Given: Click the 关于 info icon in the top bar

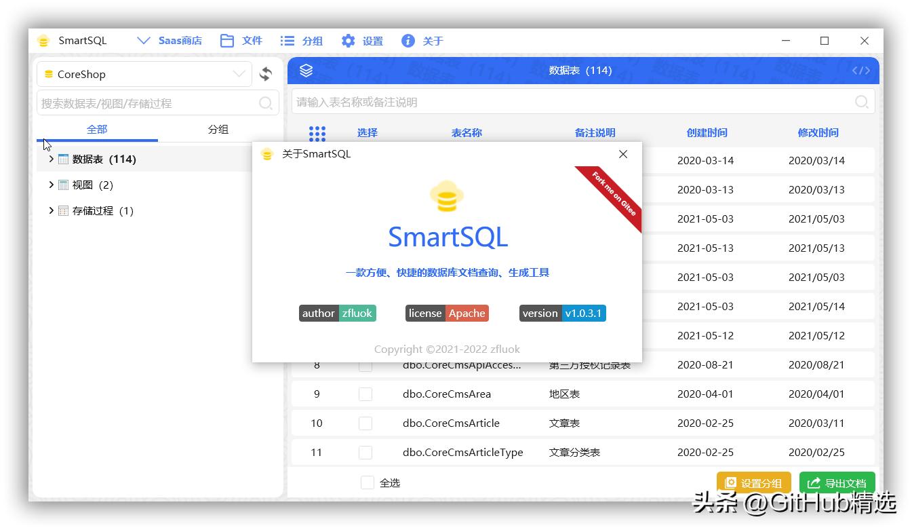Looking at the screenshot, I should click(x=408, y=41).
